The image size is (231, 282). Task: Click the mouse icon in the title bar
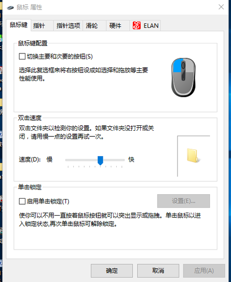(10, 7)
